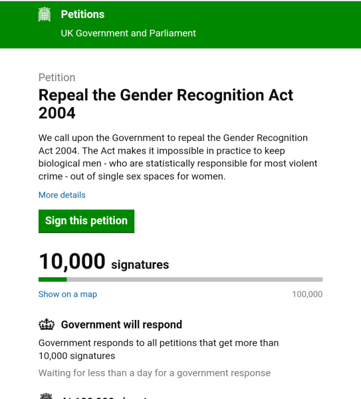The width and height of the screenshot is (361, 399).
Task: Click the 100,000 target number label
Action: pos(307,294)
